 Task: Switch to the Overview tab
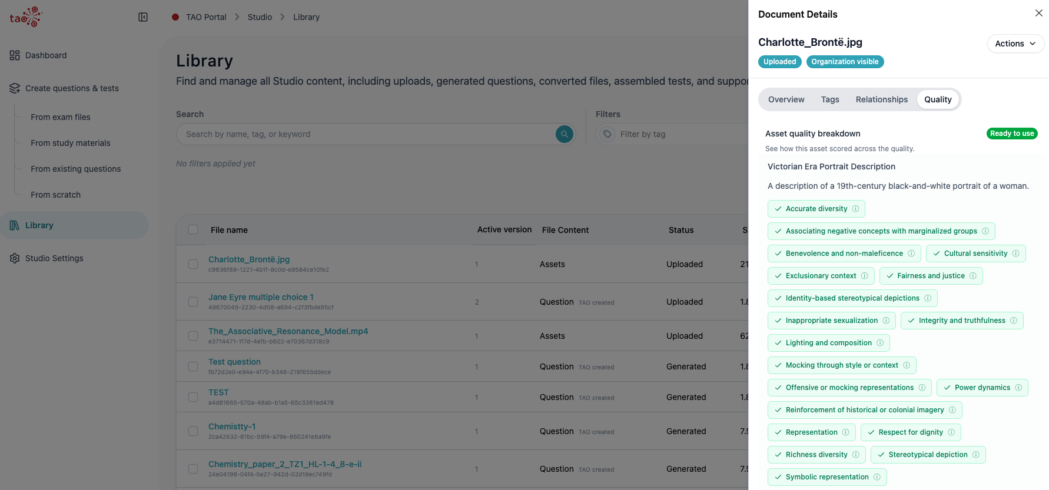point(786,99)
